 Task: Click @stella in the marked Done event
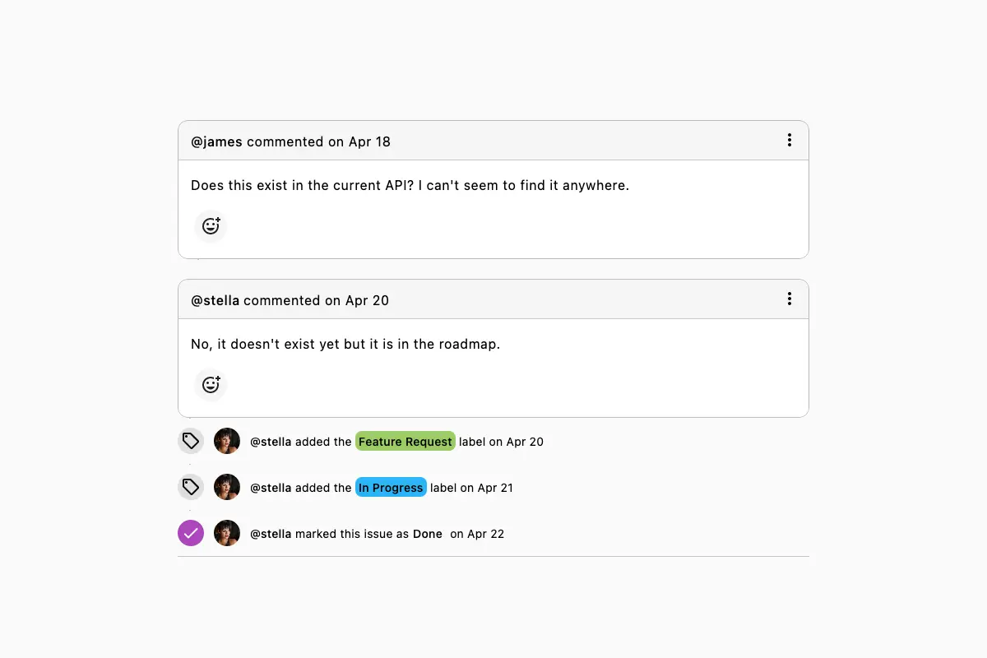[271, 534]
